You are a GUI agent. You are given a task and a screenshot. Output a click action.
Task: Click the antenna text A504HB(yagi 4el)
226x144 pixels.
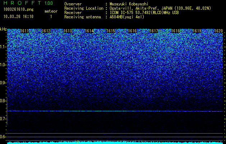coord(127,17)
